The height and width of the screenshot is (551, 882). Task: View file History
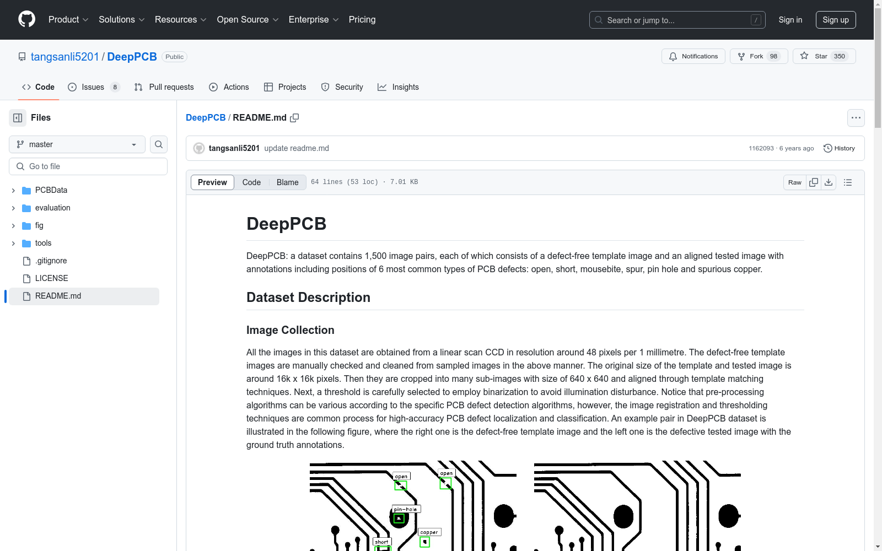[x=839, y=148]
